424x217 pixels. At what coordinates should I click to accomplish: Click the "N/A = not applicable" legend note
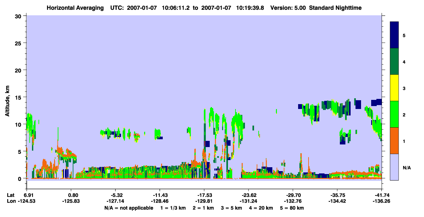point(129,208)
